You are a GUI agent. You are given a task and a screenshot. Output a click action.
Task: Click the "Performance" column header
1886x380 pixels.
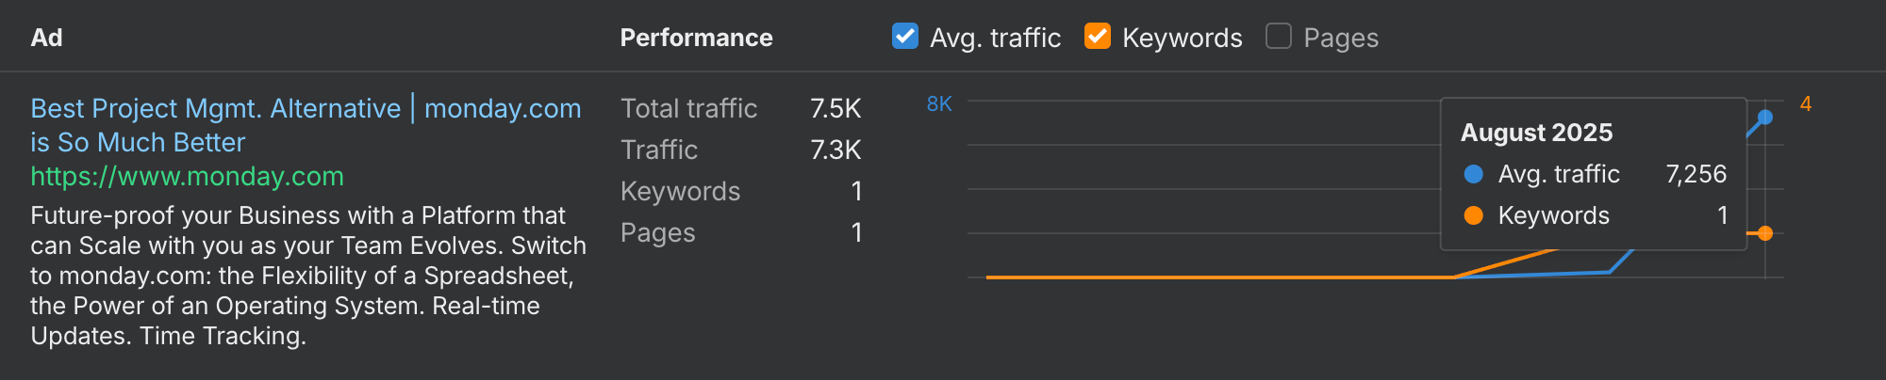(696, 38)
